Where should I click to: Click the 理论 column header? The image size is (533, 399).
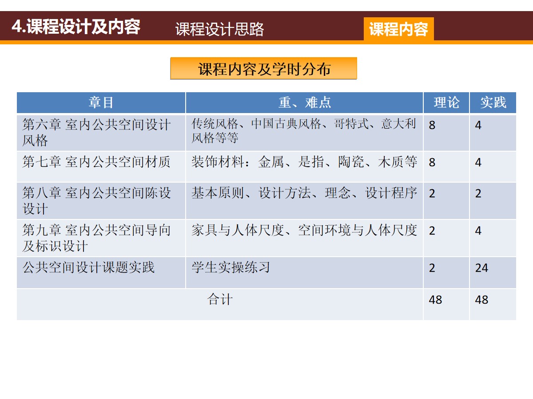446,103
